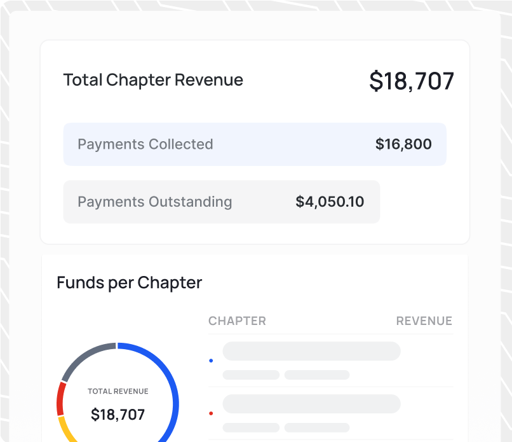Screen dimensions: 512x442
Task: Click the blue dot chapter legend marker
Action: (211, 361)
